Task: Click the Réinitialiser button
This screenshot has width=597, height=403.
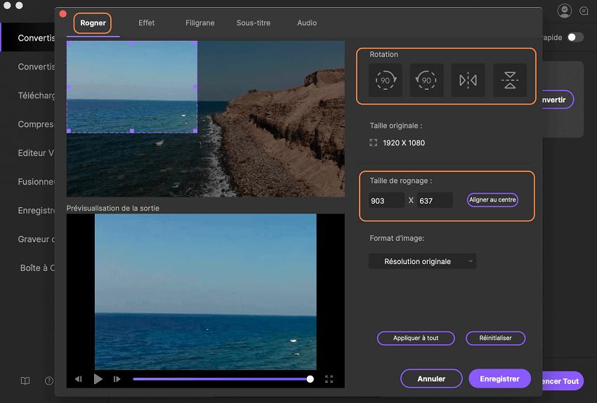Action: [x=495, y=338]
